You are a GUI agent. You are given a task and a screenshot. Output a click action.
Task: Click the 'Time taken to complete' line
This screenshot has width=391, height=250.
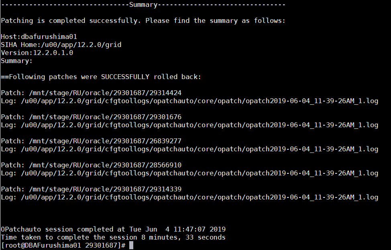(113, 237)
